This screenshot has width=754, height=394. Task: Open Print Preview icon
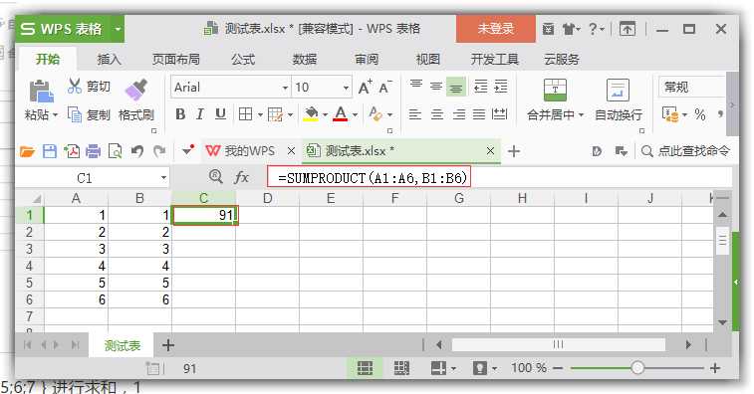click(115, 152)
